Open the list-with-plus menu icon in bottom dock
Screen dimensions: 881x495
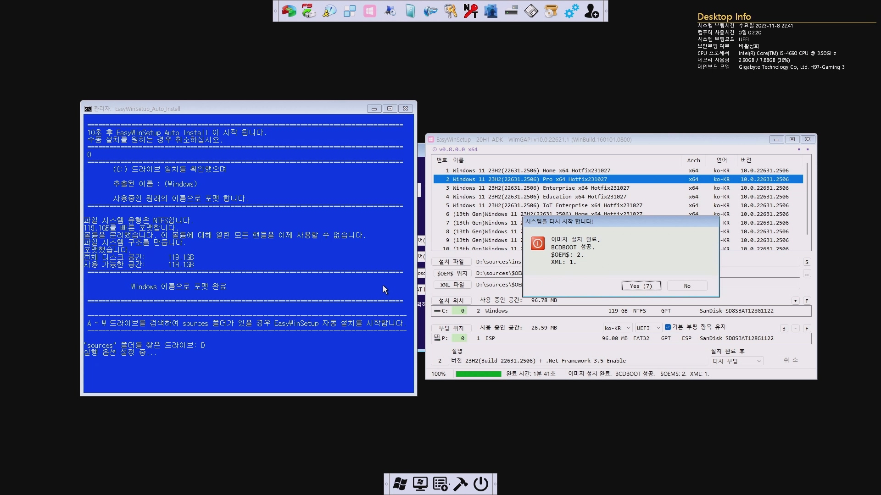440,484
